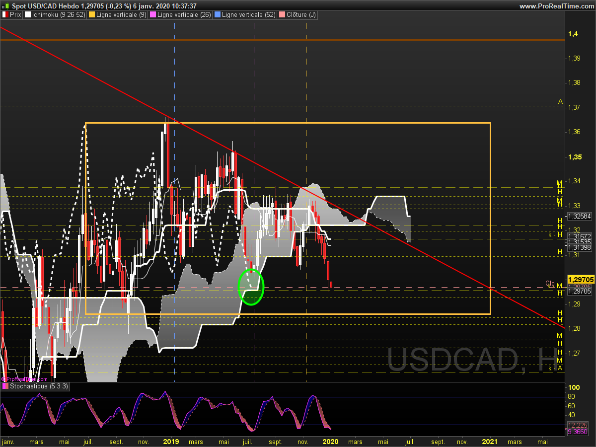Click the green candlestick chart icon
This screenshot has width=596, height=447.
click(4, 6)
